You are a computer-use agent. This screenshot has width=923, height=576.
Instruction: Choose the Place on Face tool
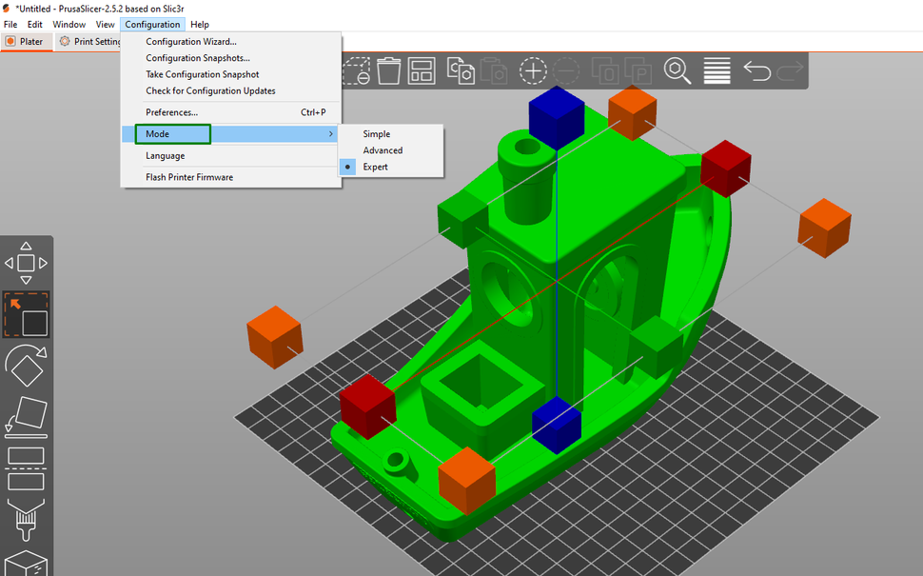[26, 417]
